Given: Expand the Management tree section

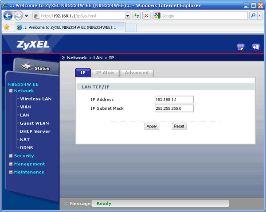Looking at the screenshot, I should point(11,164).
